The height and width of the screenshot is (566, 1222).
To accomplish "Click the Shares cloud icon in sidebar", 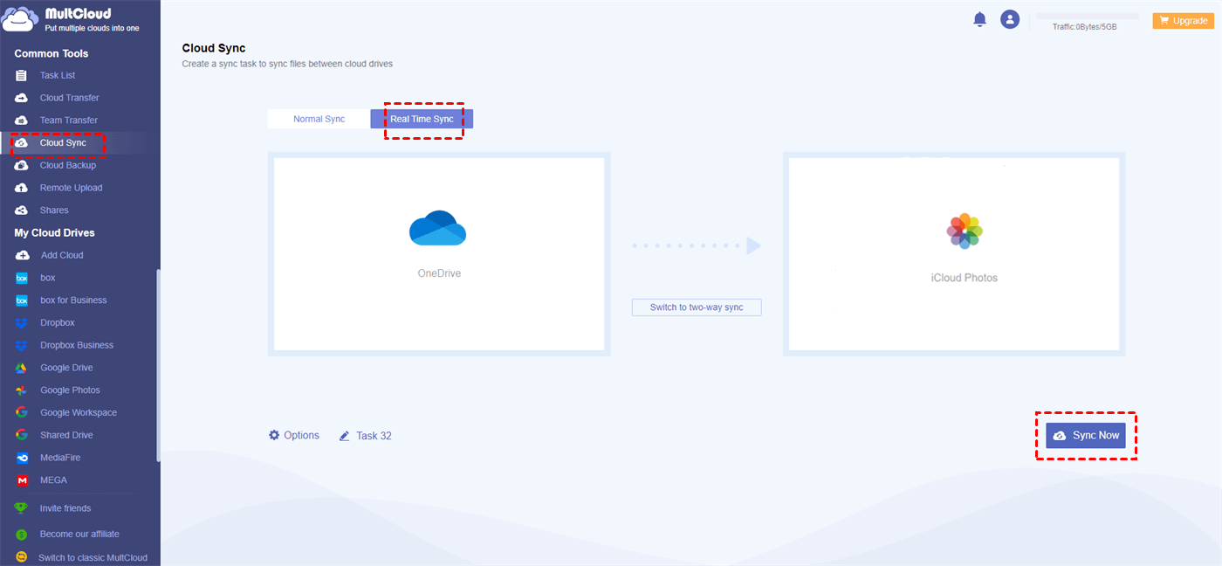I will 22,211.
